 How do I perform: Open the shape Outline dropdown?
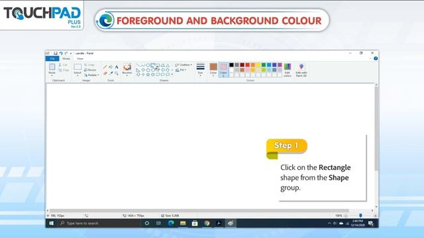click(x=184, y=65)
